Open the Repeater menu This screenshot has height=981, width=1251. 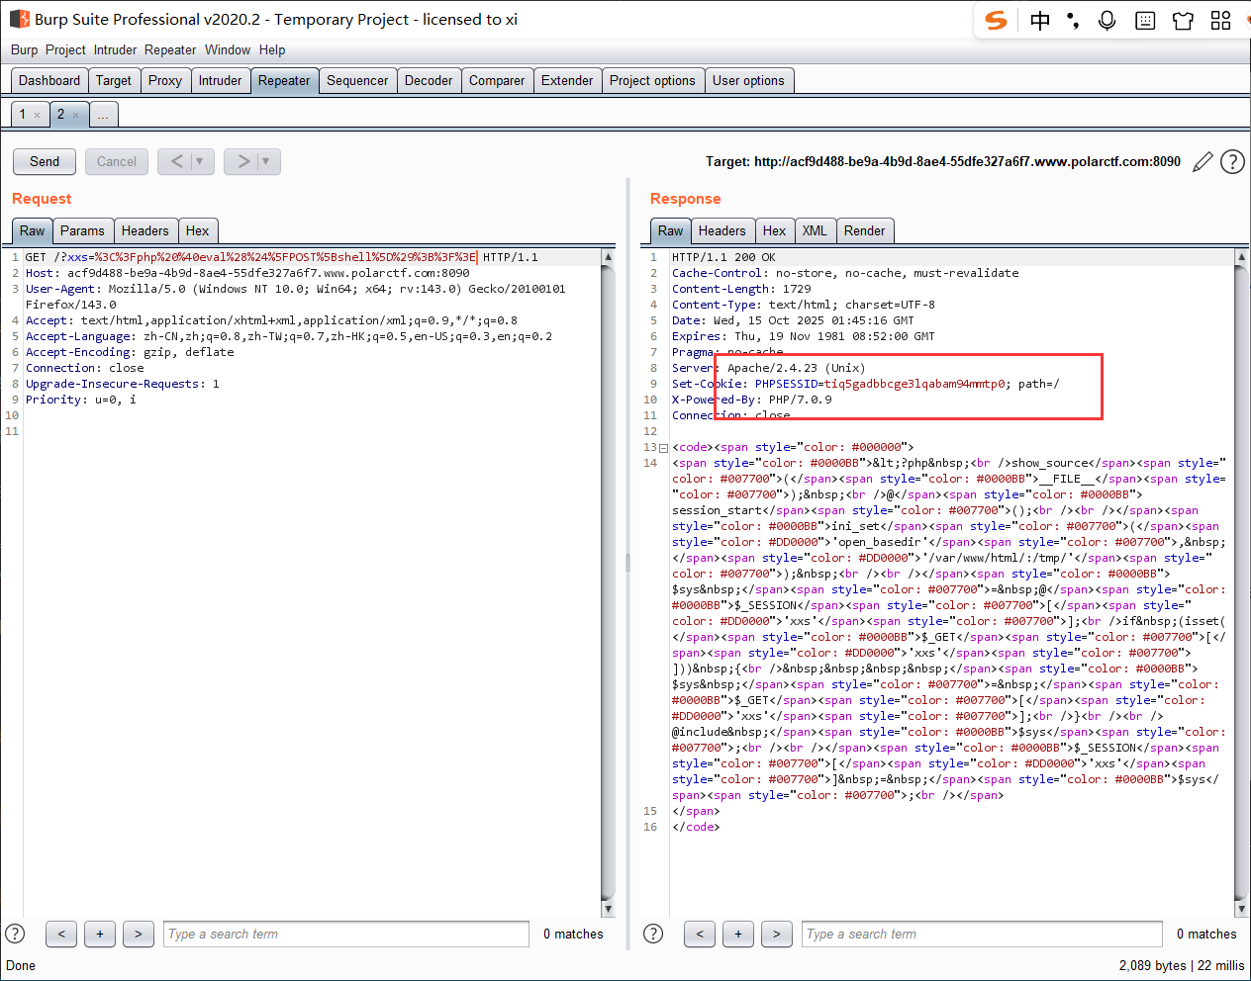point(170,49)
